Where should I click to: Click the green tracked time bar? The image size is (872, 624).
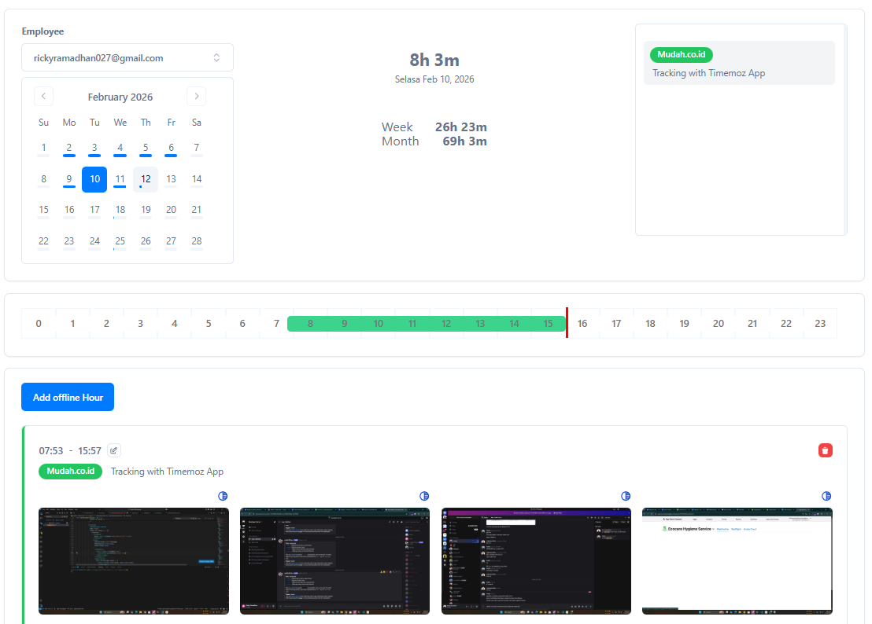(427, 324)
